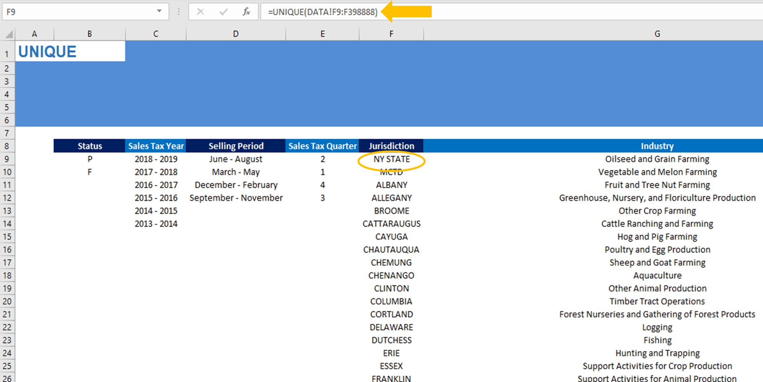Image resolution: width=763 pixels, height=382 pixels.
Task: Click the Status header cell
Action: tap(89, 146)
